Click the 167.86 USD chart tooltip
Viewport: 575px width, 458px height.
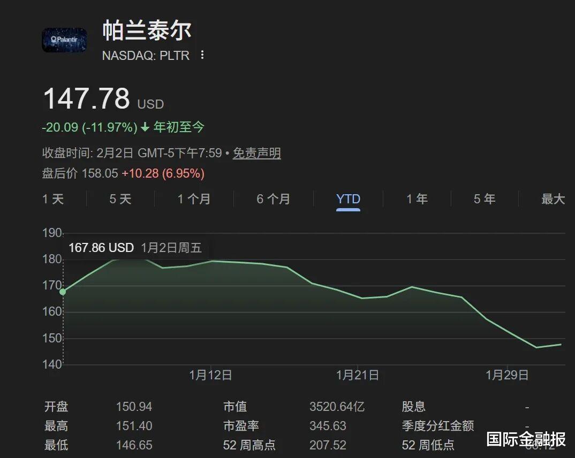point(135,248)
